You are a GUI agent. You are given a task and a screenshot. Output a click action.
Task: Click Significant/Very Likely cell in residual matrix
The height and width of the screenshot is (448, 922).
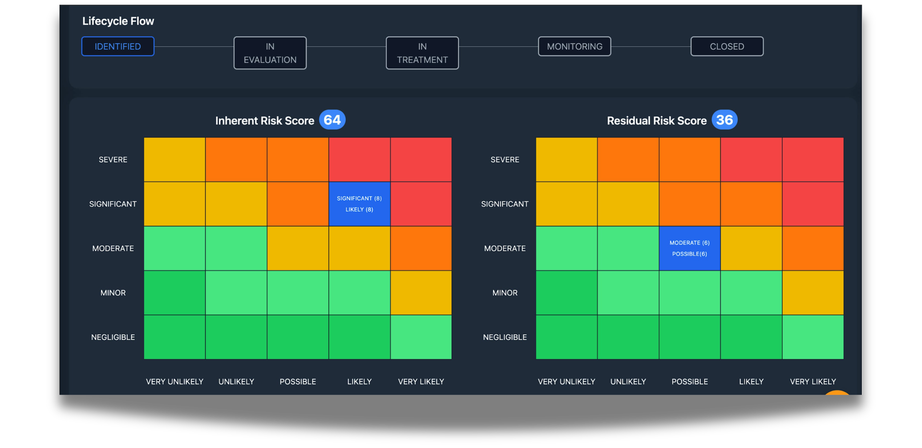coord(813,204)
